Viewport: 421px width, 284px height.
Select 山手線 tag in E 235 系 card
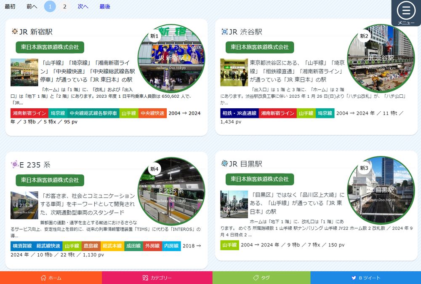pyautogui.click(x=72, y=246)
